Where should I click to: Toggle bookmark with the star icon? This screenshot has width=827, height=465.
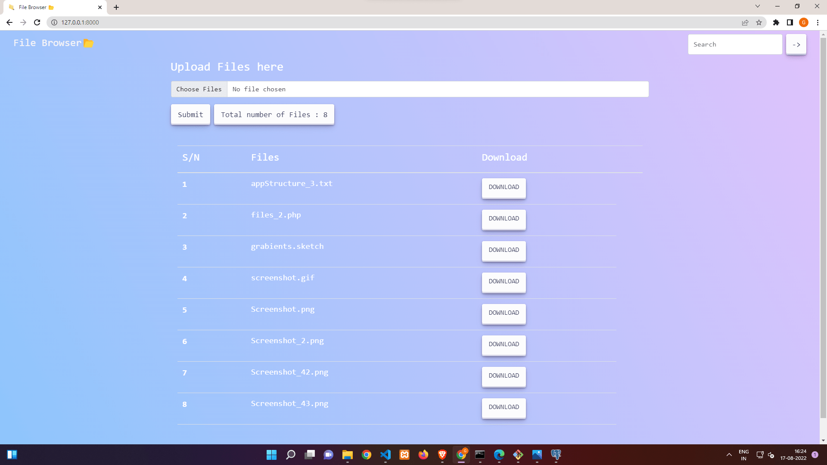(759, 22)
